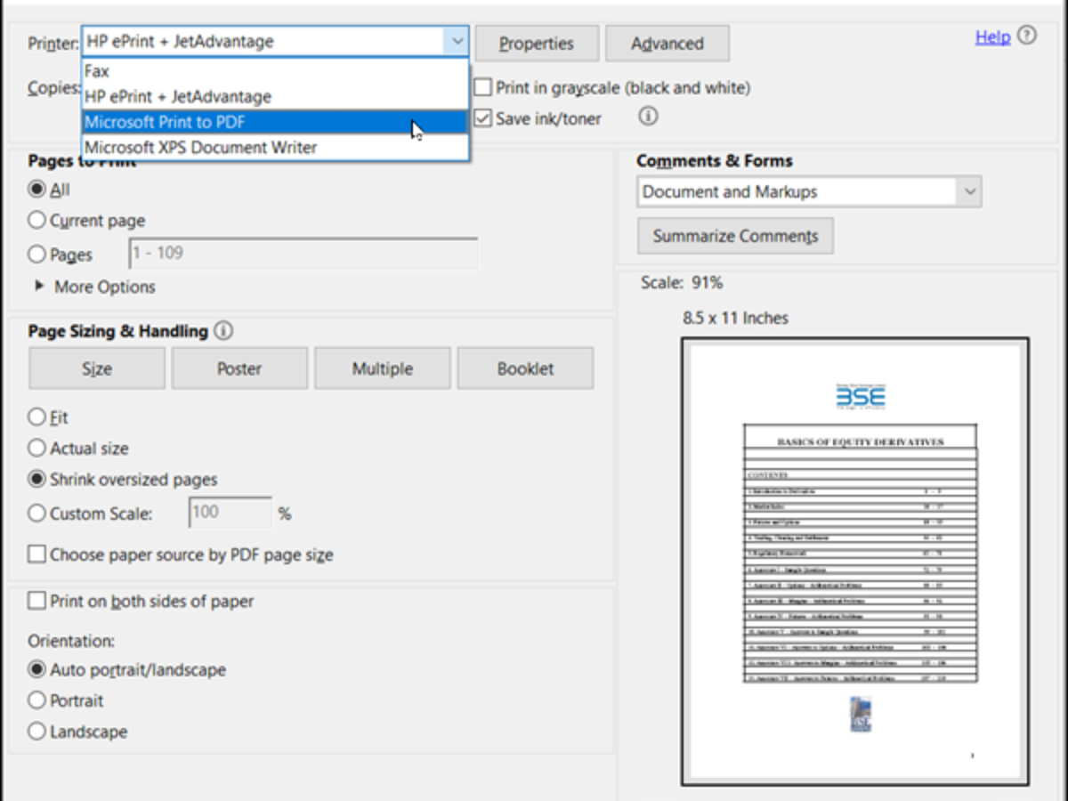Choose Microsoft Print to PDF
This screenshot has width=1068, height=801.
coord(275,122)
